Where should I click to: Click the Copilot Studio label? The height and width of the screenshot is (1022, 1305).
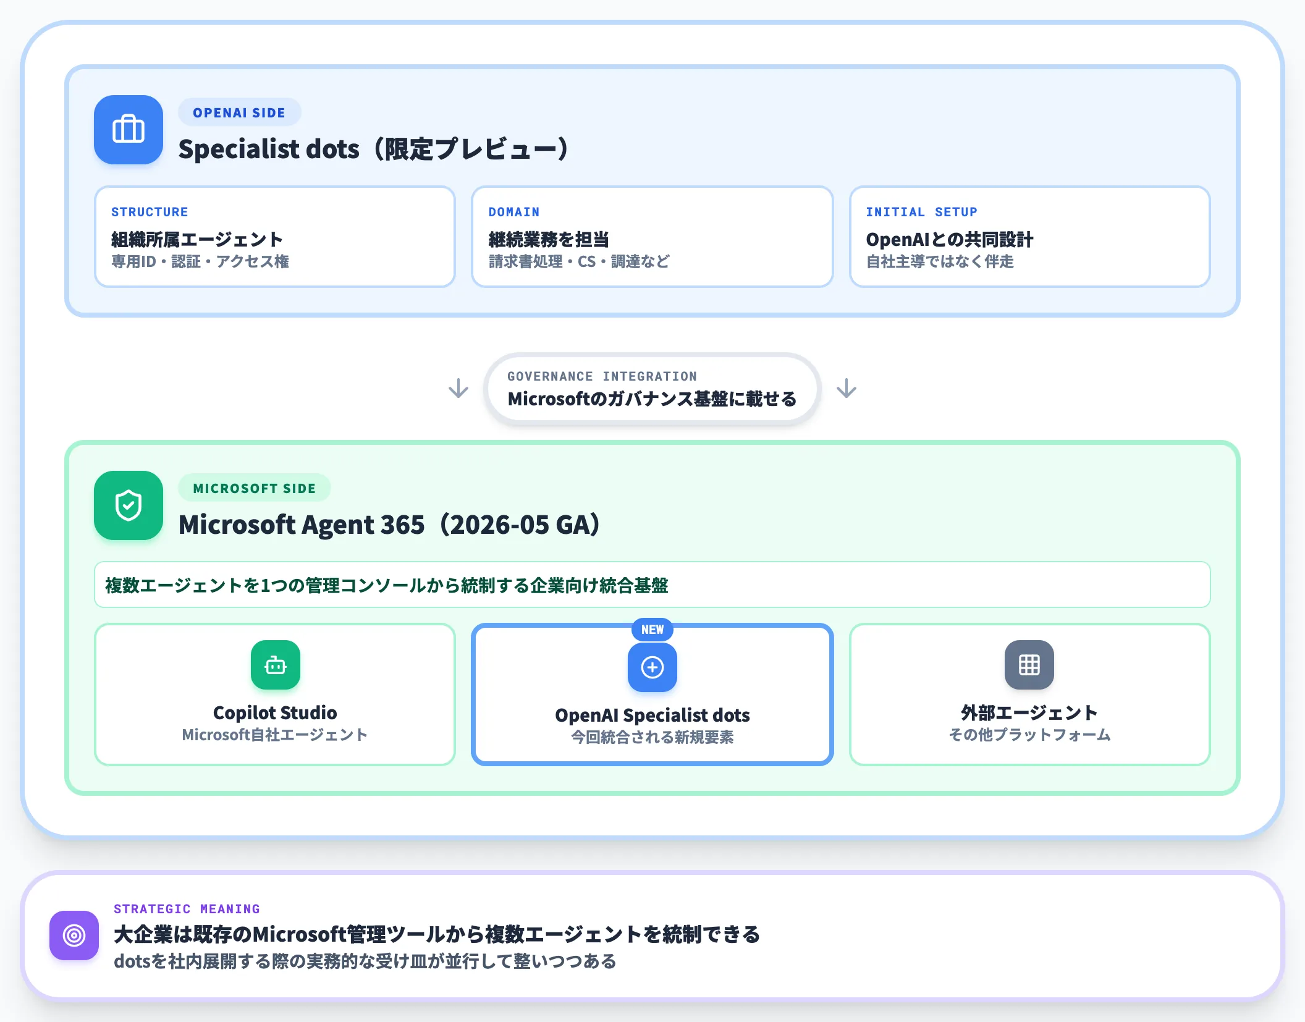click(x=275, y=713)
